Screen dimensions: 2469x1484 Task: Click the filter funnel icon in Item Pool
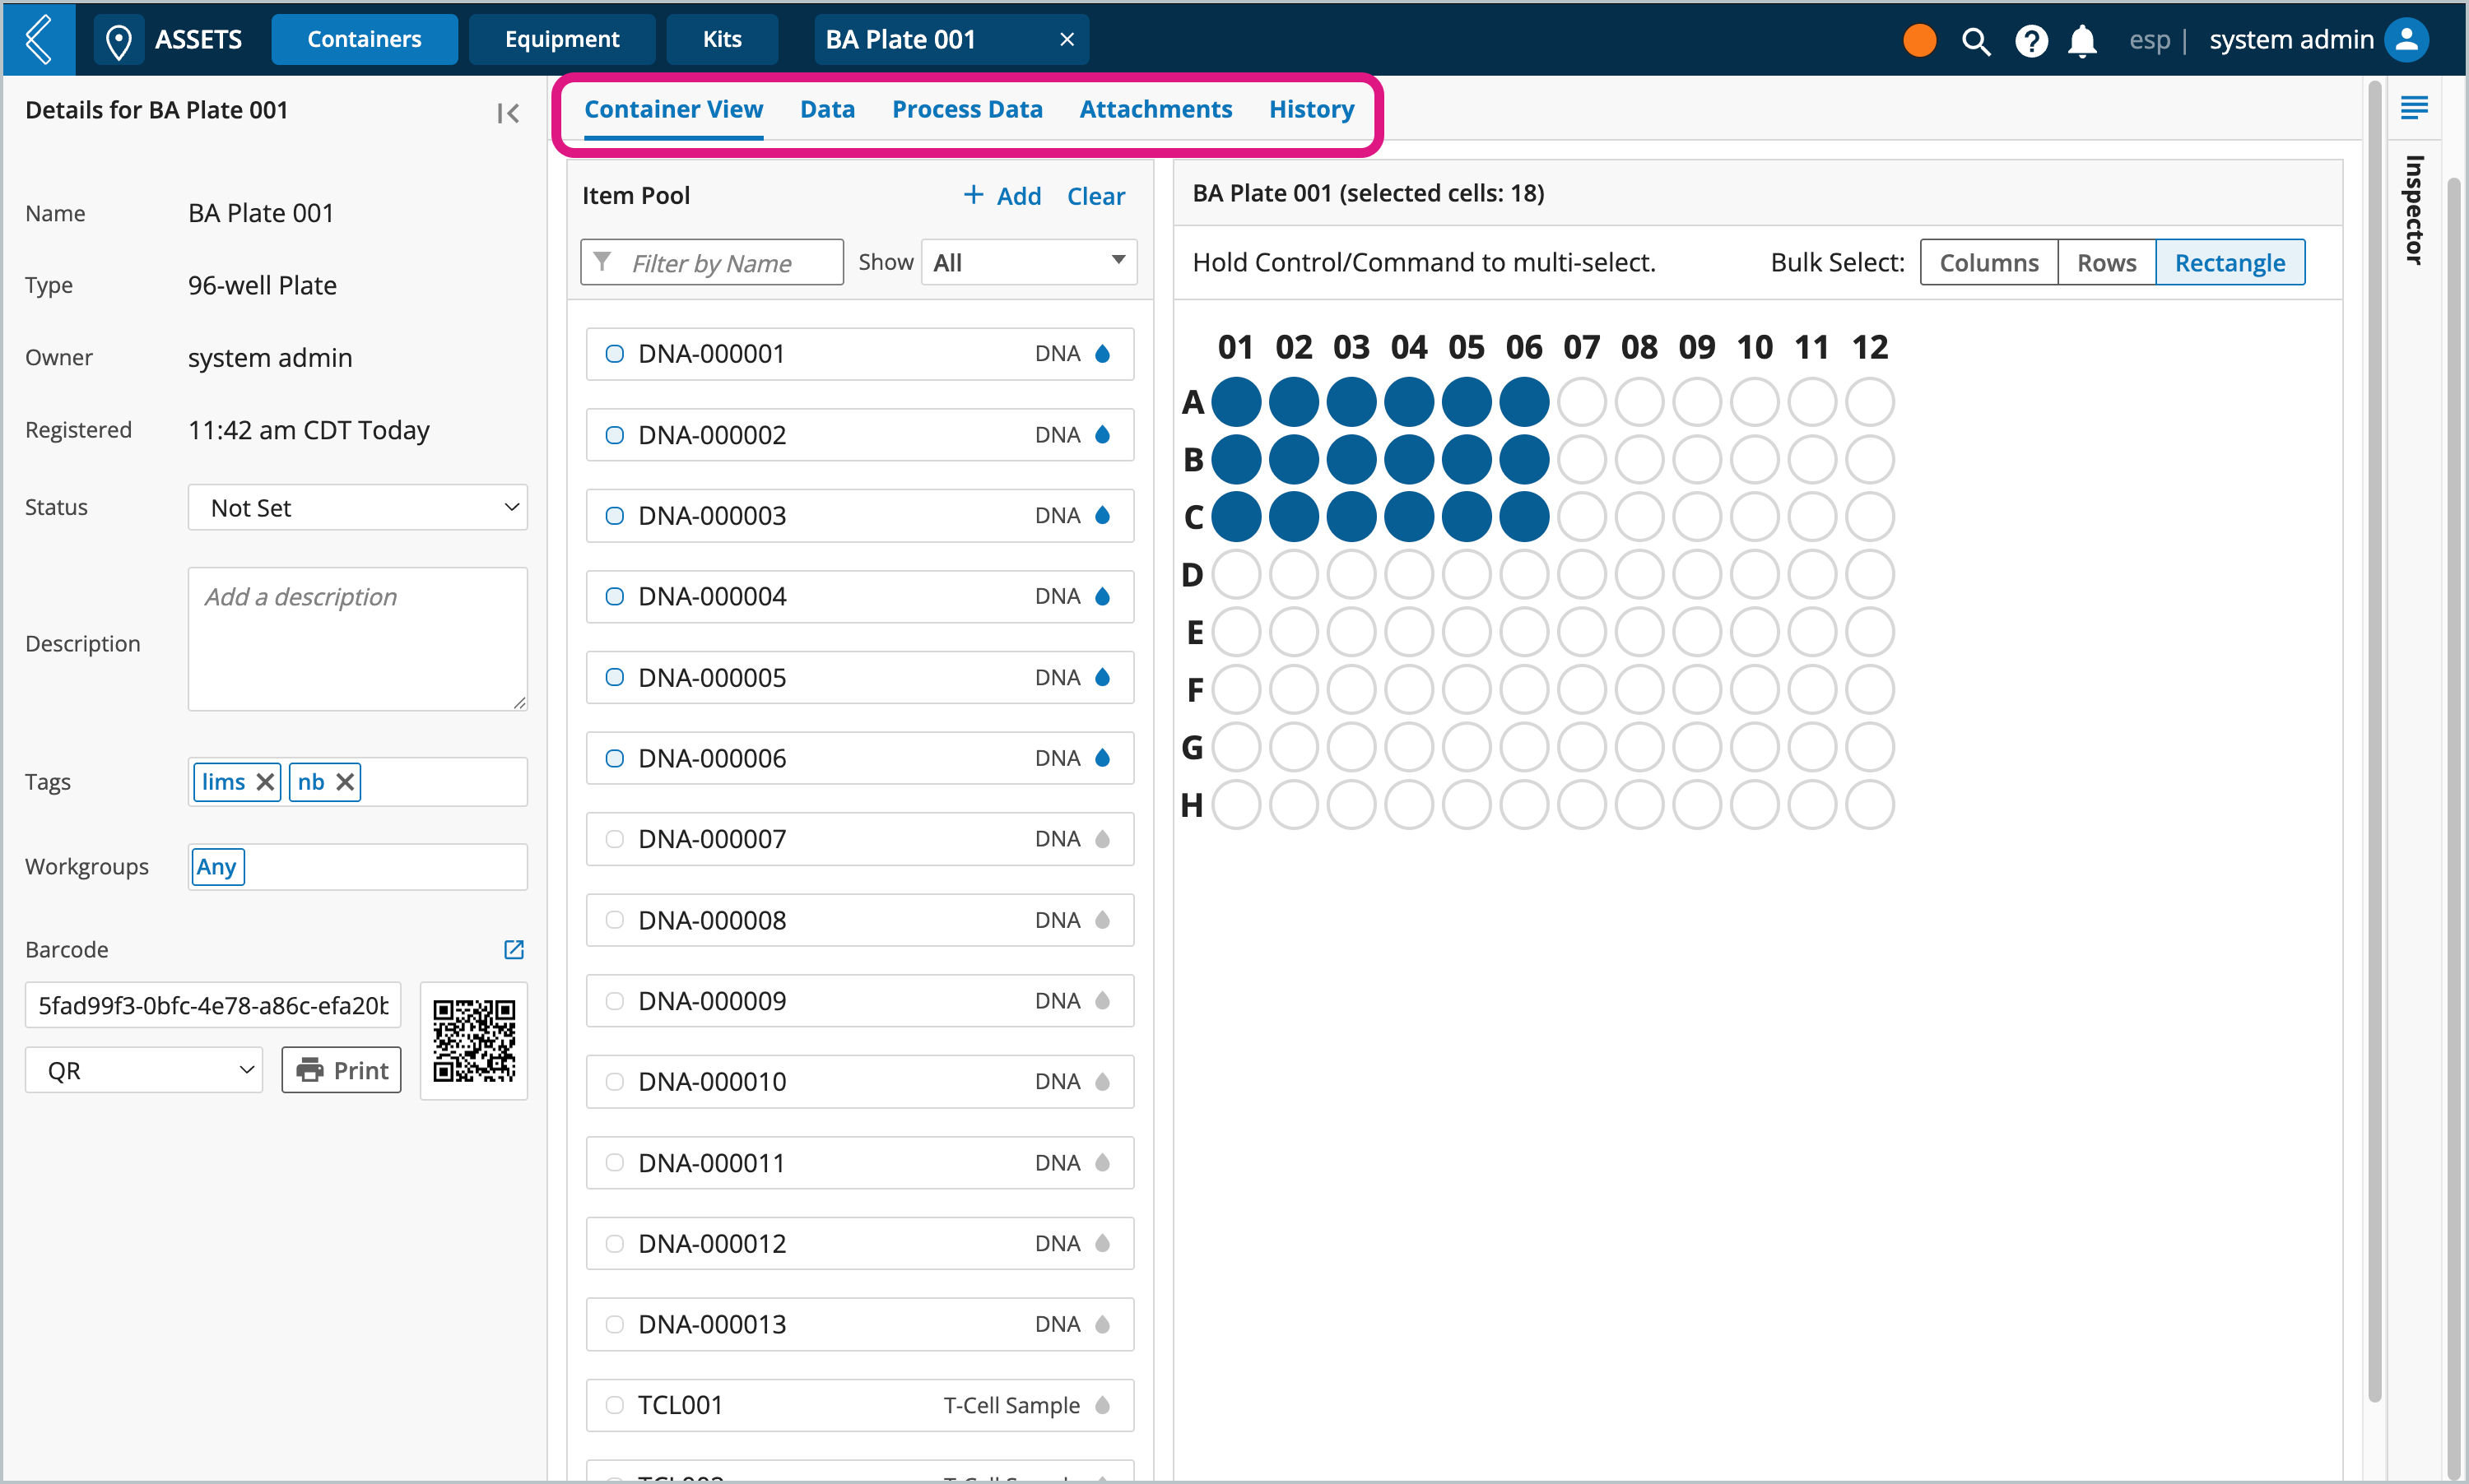coord(602,262)
